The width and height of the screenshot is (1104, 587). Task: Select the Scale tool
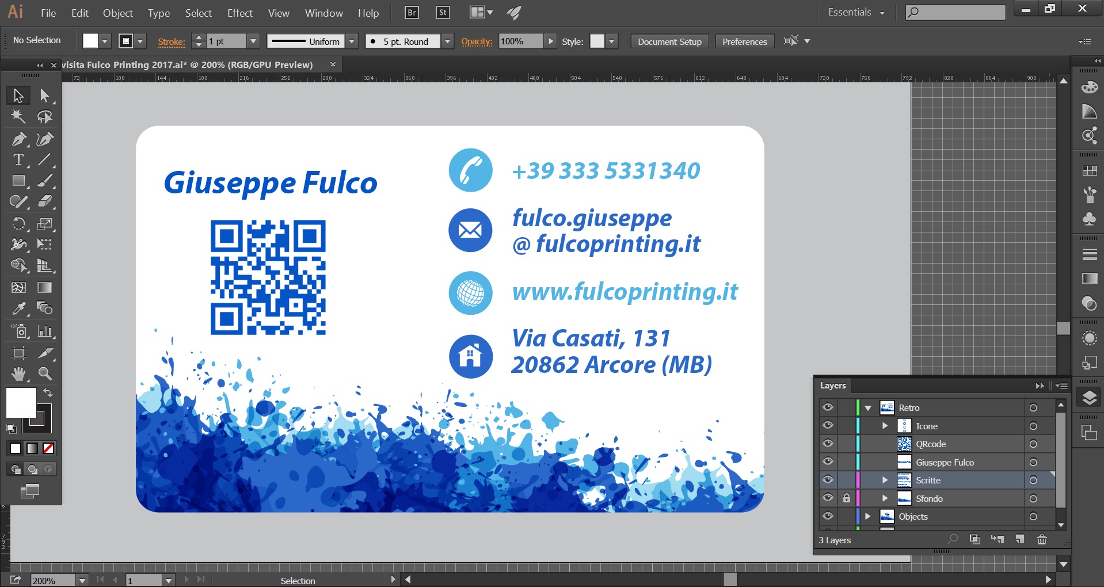(44, 223)
